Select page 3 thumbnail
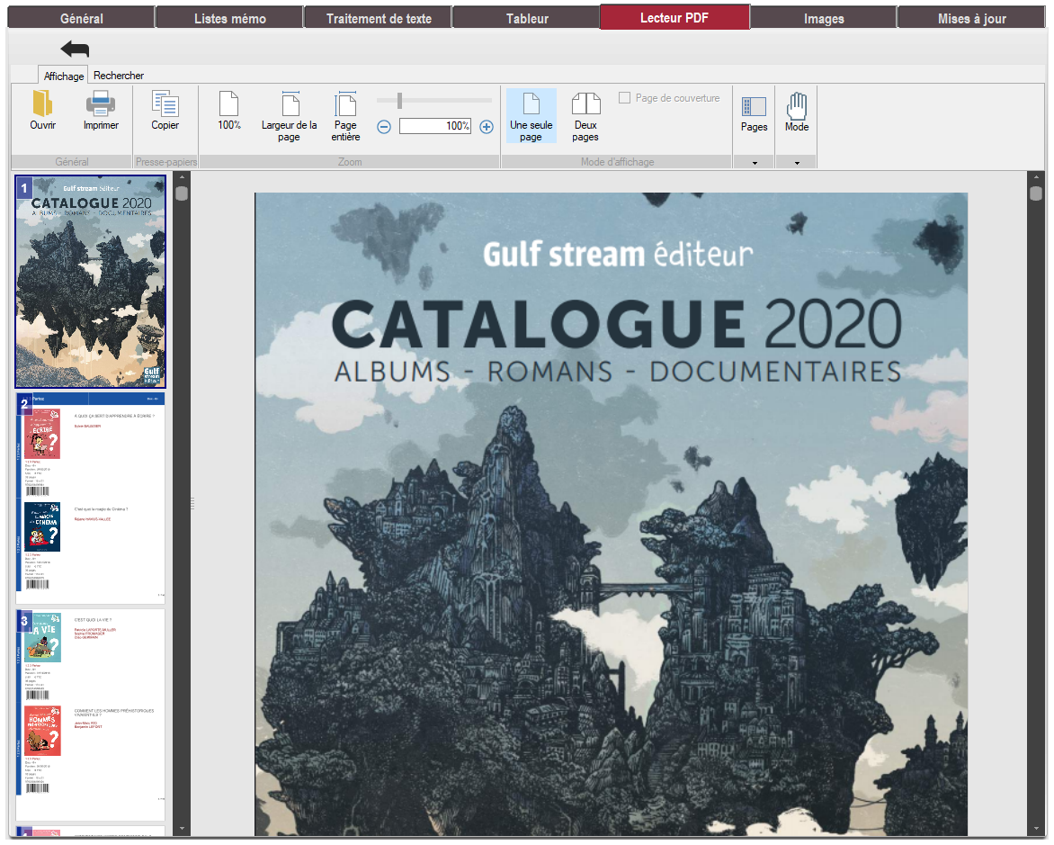Viewport: 1054px width, 845px height. (90, 715)
